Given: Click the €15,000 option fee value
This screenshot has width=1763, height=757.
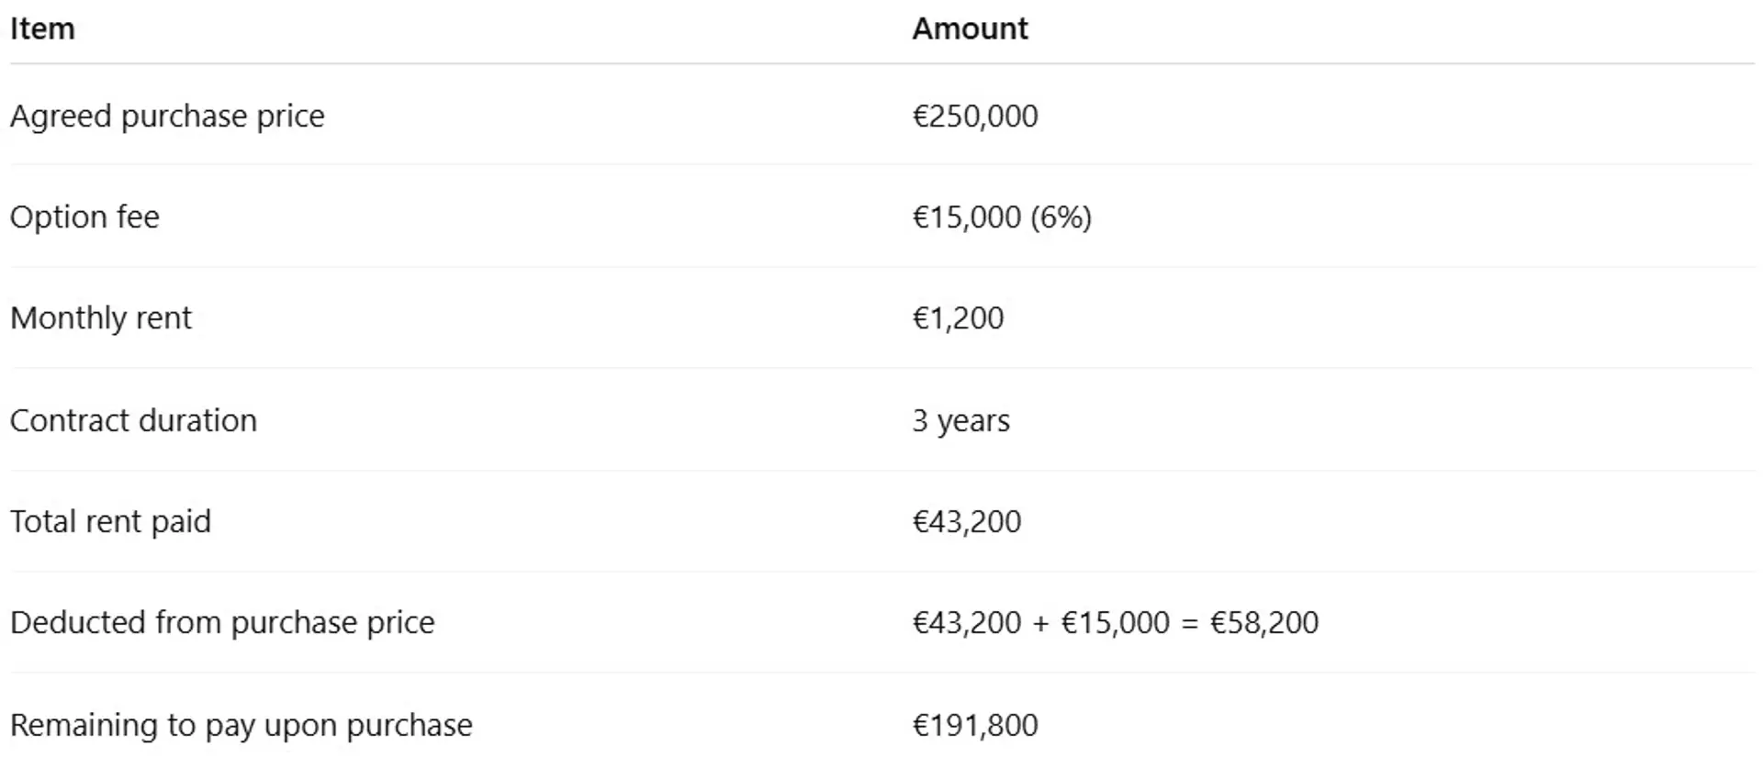Looking at the screenshot, I should coord(966,217).
